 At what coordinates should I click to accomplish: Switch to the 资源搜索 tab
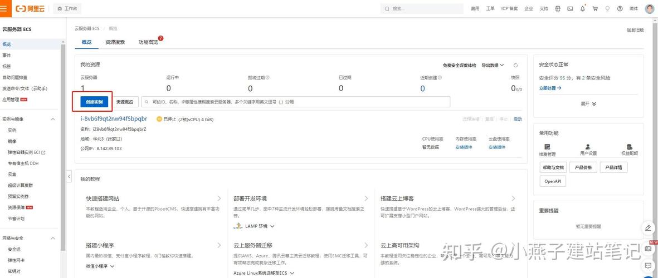(115, 42)
